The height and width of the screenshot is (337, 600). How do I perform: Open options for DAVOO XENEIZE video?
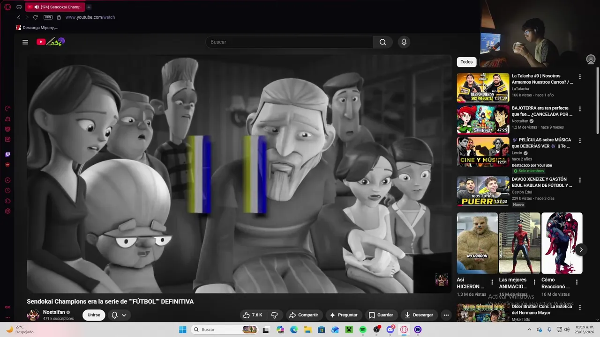tap(580, 180)
